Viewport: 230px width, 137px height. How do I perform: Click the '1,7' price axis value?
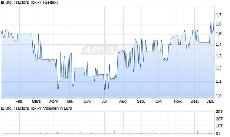pos(218,15)
